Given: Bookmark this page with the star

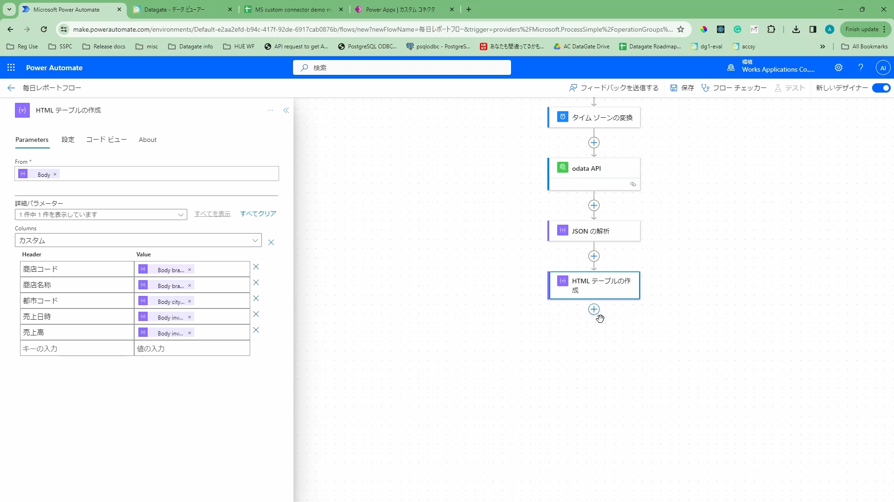Looking at the screenshot, I should [x=681, y=29].
